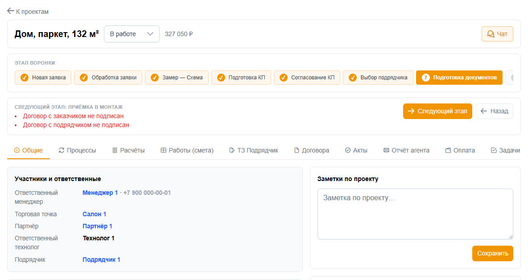The image size is (528, 280).
Task: Select funnel stage Замер — Схема
Action: click(x=177, y=78)
